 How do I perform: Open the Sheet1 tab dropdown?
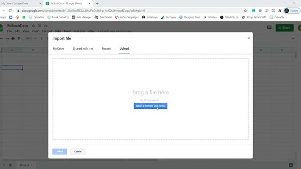click(32, 165)
